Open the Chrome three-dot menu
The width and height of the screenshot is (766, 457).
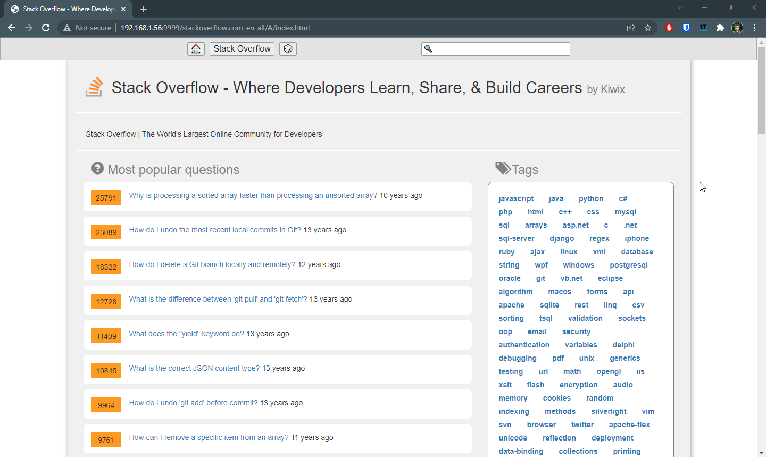tap(754, 28)
